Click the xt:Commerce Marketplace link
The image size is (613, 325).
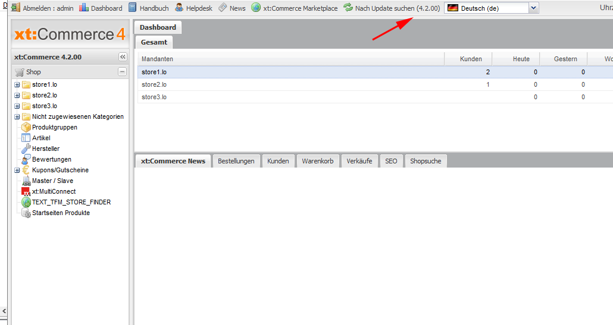300,8
